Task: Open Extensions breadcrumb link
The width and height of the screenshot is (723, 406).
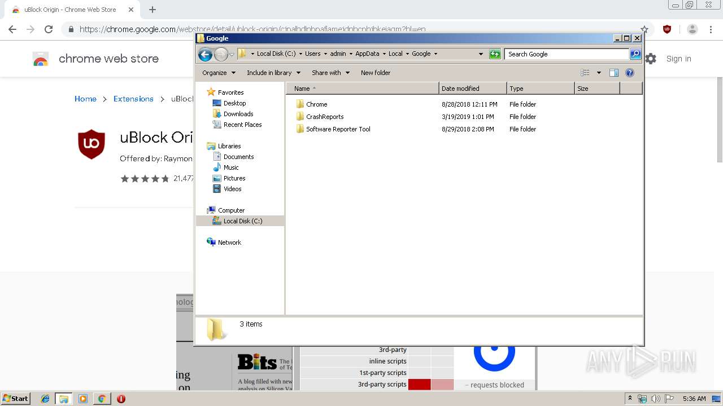Action: pos(133,99)
